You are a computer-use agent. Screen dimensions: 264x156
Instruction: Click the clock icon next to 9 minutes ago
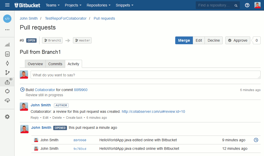point(256,140)
